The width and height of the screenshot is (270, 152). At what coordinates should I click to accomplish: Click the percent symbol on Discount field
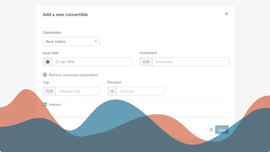[x=112, y=91]
